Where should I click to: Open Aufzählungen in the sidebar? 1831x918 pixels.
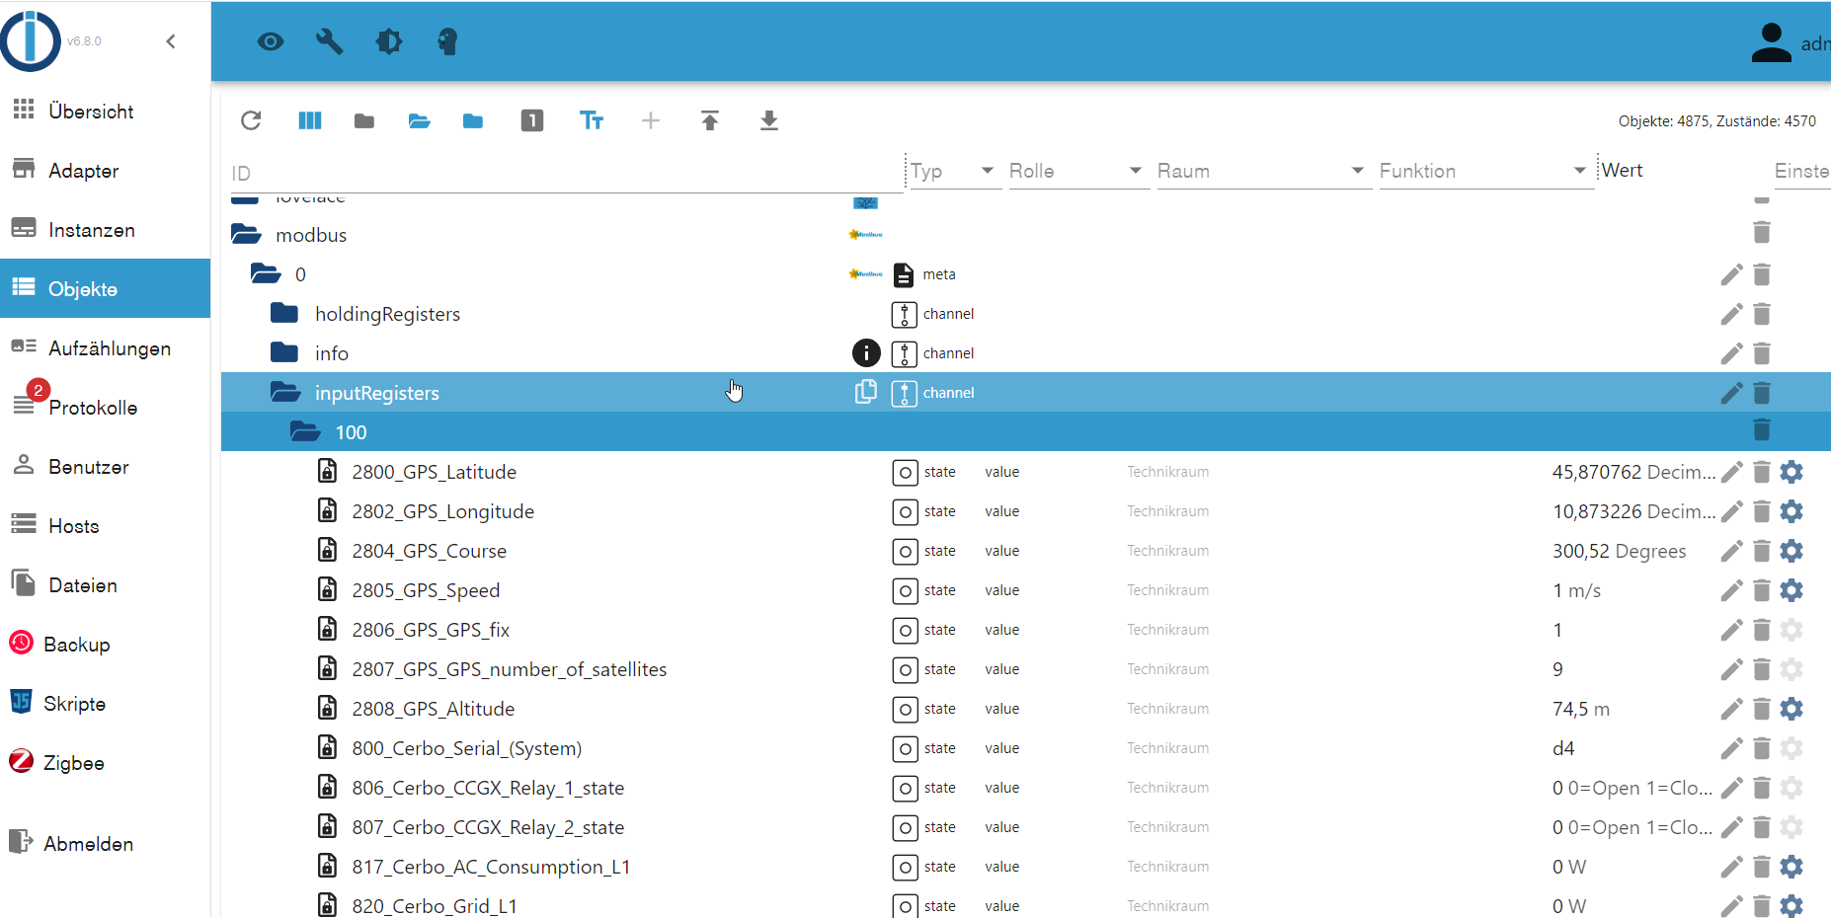point(105,348)
